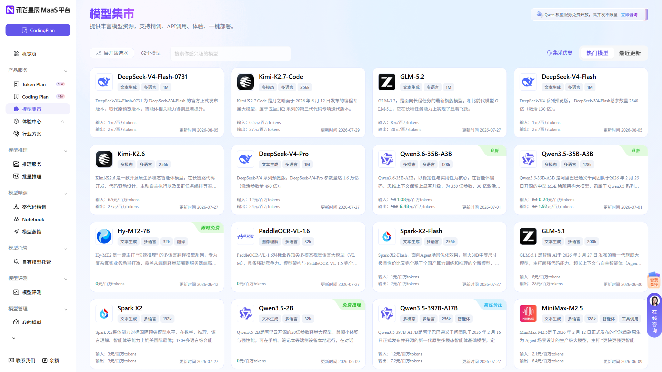
Task: Click Qwen3.5-397B-A17B logo icon
Action: [x=387, y=313]
